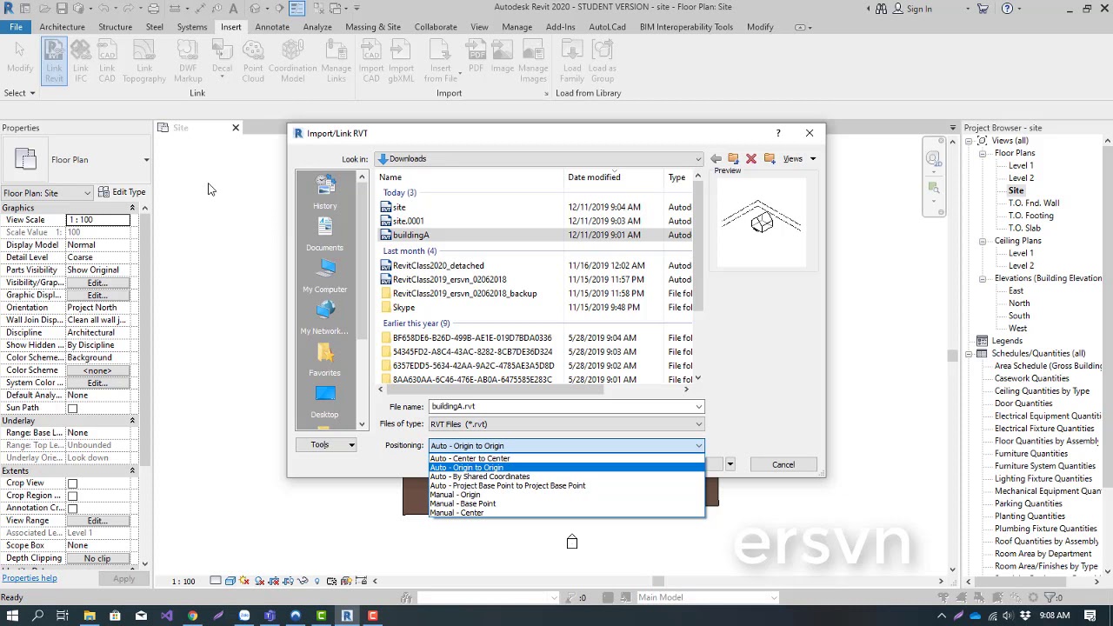Click the Visibility/Graphics Edit button
Viewport: 1113px width, 626px height.
pos(97,283)
